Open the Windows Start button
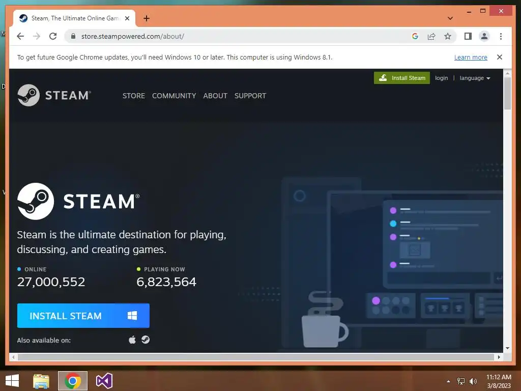Screen dimensions: 521x391 (12, 381)
